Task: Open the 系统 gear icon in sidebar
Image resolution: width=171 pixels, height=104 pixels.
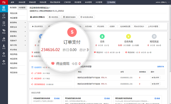Action: click(x=4, y=54)
